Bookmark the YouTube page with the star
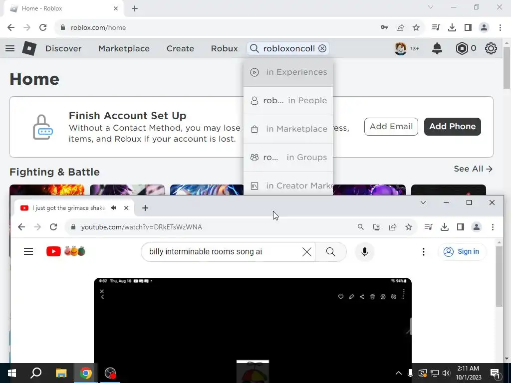This screenshot has height=383, width=511. click(409, 227)
